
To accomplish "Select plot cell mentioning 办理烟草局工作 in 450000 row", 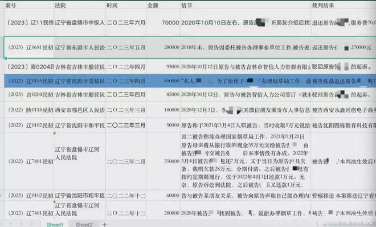I will click(x=246, y=81).
